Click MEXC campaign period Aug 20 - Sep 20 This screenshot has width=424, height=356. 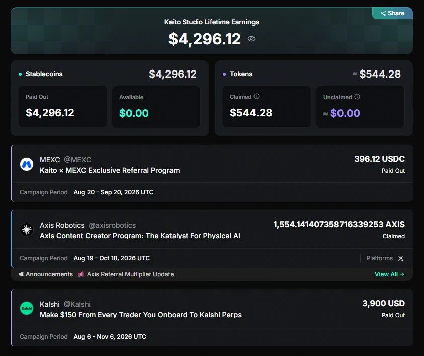(x=114, y=192)
